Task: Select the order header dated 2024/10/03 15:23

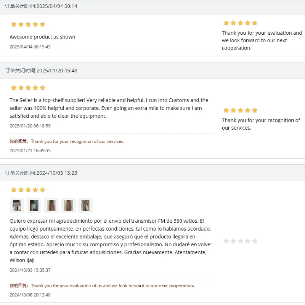Action: pyautogui.click(x=41, y=173)
